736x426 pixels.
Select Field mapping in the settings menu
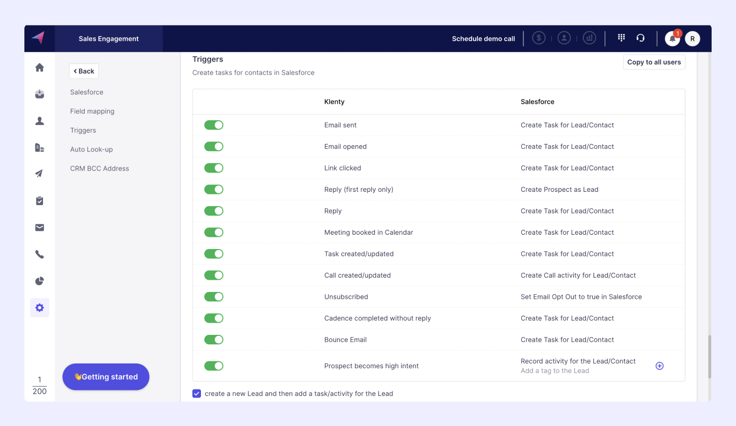point(92,111)
